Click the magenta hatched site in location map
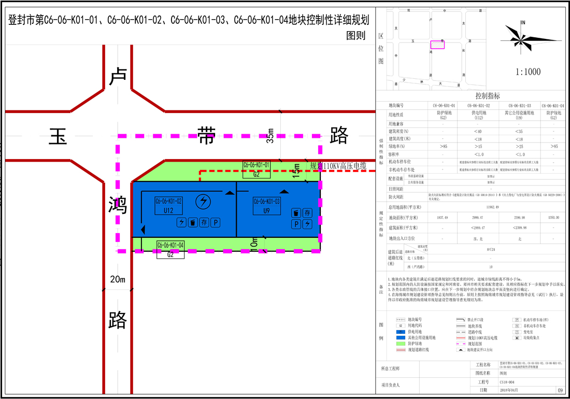570x399 pixels. [x=438, y=45]
